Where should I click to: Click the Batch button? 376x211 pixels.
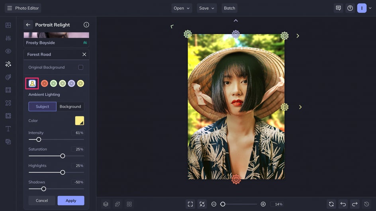coord(229,8)
